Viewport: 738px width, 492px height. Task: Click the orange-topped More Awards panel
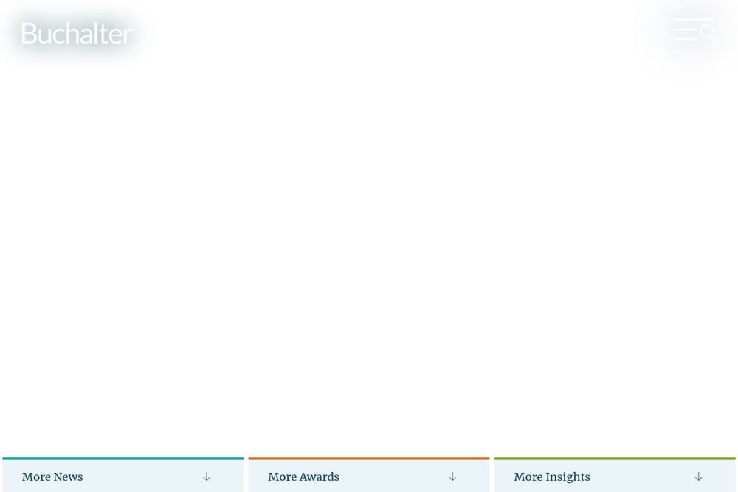pos(369,475)
